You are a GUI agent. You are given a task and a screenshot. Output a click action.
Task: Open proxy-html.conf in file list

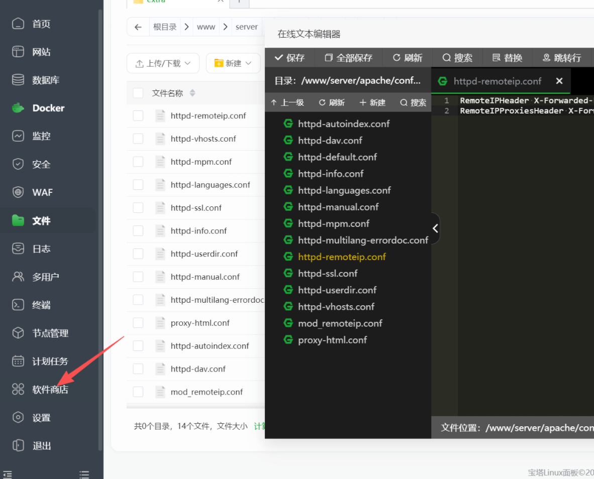(x=200, y=323)
